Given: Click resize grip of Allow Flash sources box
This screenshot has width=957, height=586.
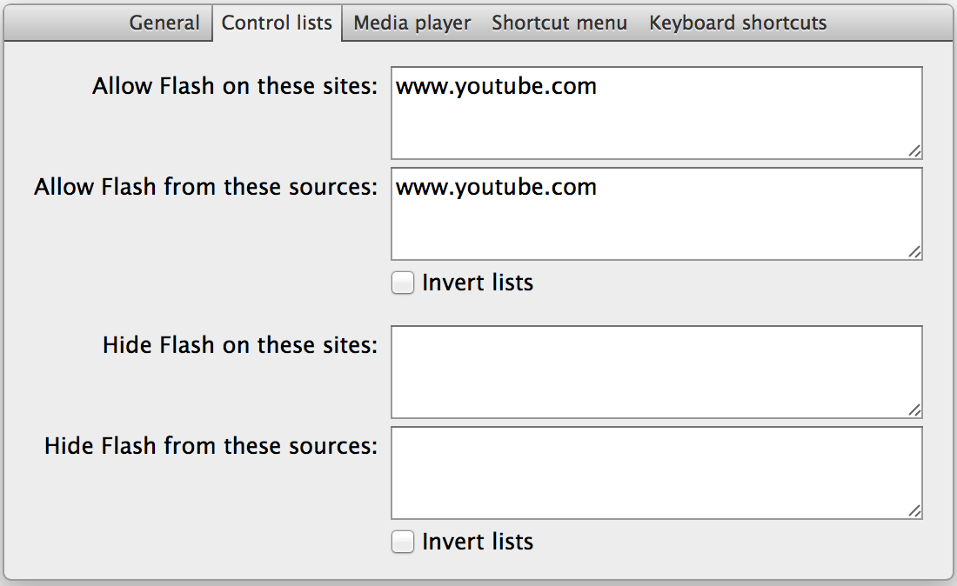Looking at the screenshot, I should click(914, 252).
